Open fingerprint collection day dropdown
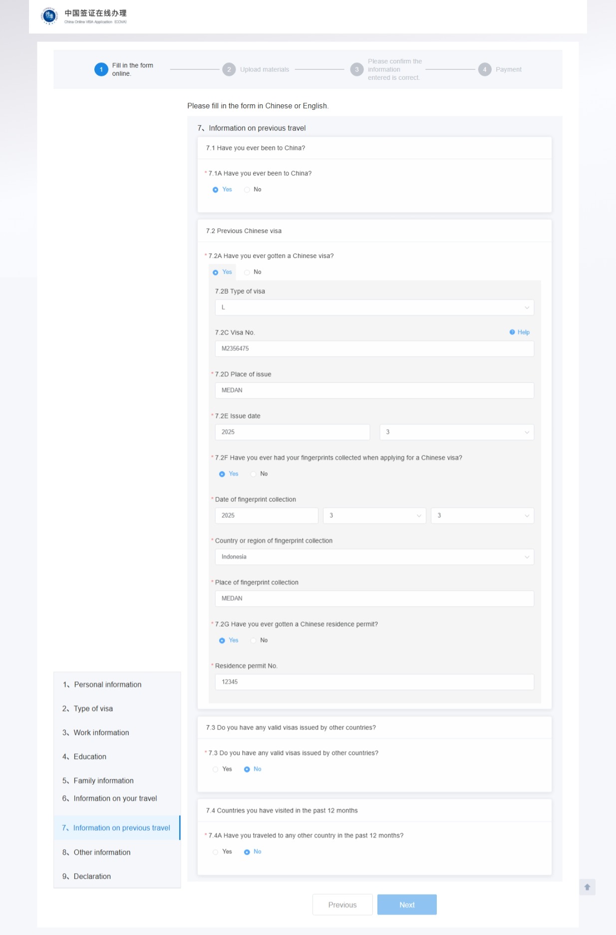616x935 pixels. [482, 515]
